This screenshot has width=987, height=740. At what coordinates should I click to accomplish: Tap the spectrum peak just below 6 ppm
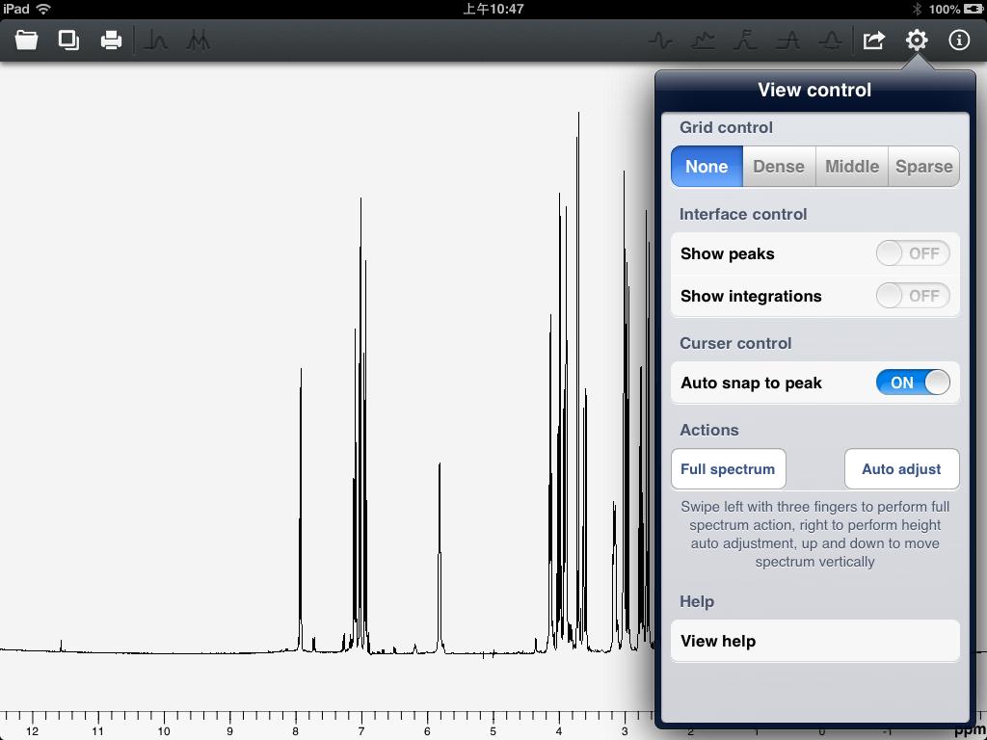pos(440,557)
